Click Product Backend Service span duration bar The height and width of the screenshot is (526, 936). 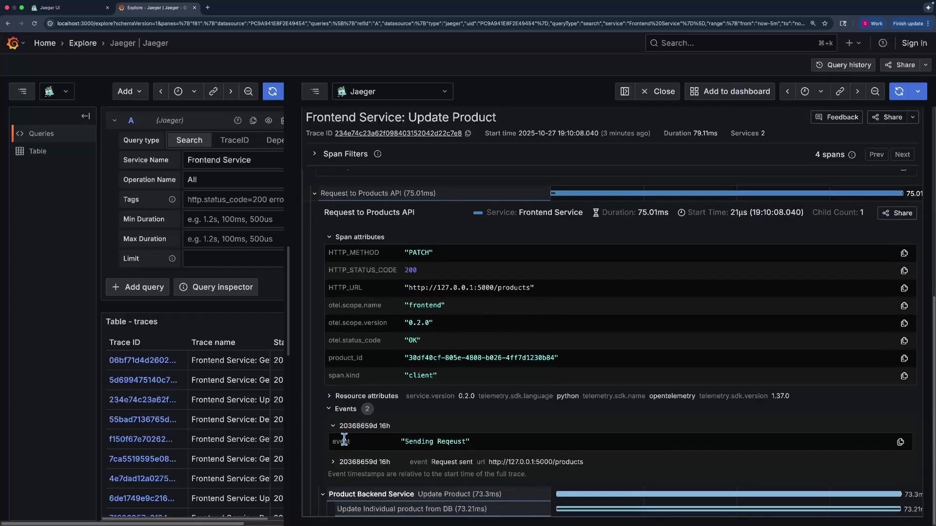(729, 494)
